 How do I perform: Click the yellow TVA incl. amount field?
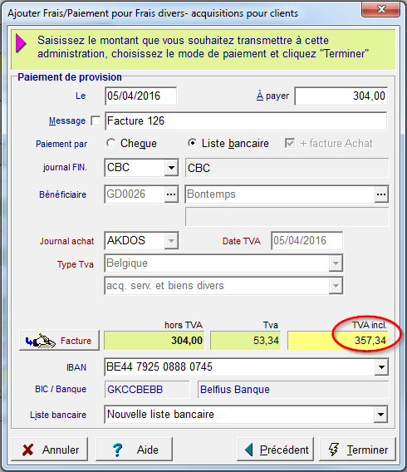pyautogui.click(x=337, y=341)
